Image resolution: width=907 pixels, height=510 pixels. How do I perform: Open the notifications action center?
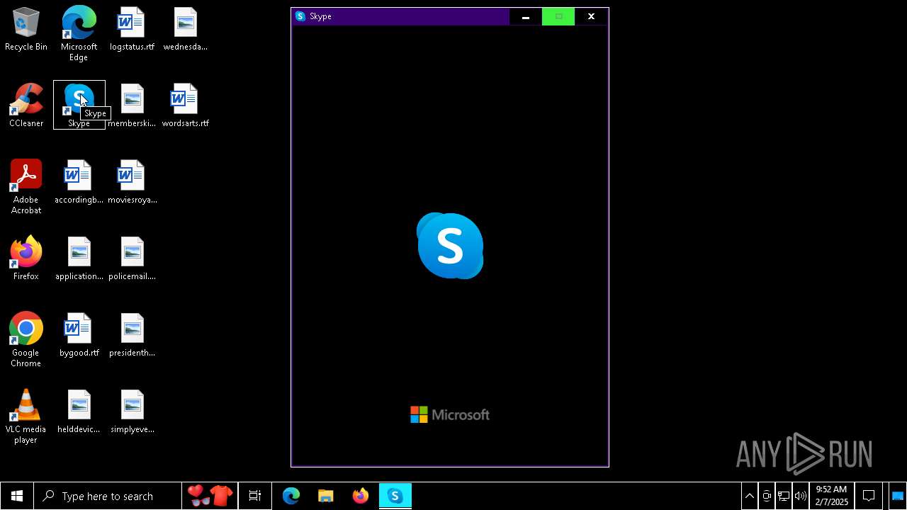pos(869,496)
